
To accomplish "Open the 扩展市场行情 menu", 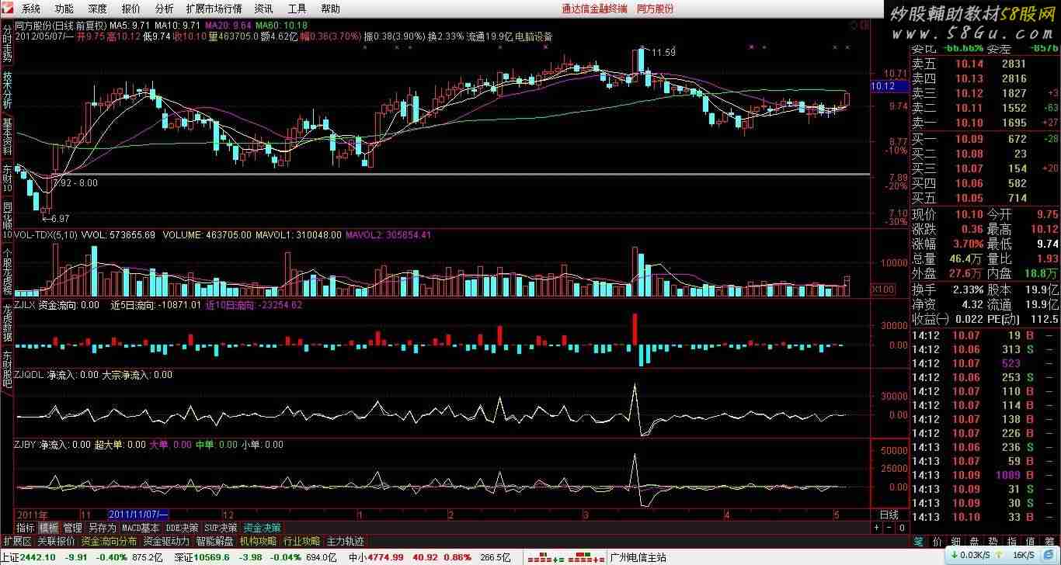I will pos(214,9).
